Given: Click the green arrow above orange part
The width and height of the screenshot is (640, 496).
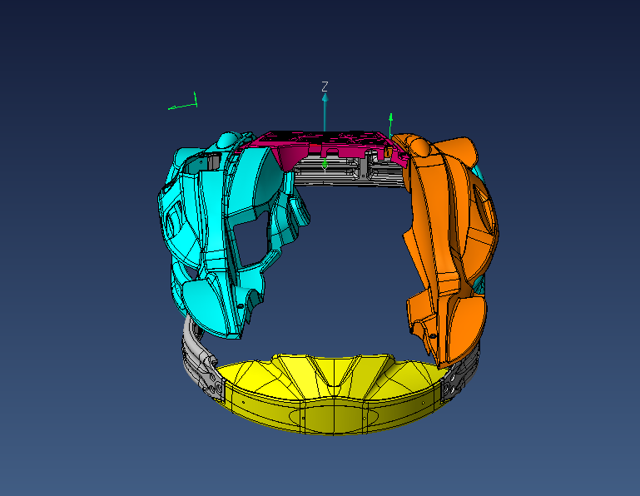Looking at the screenshot, I should (390, 126).
